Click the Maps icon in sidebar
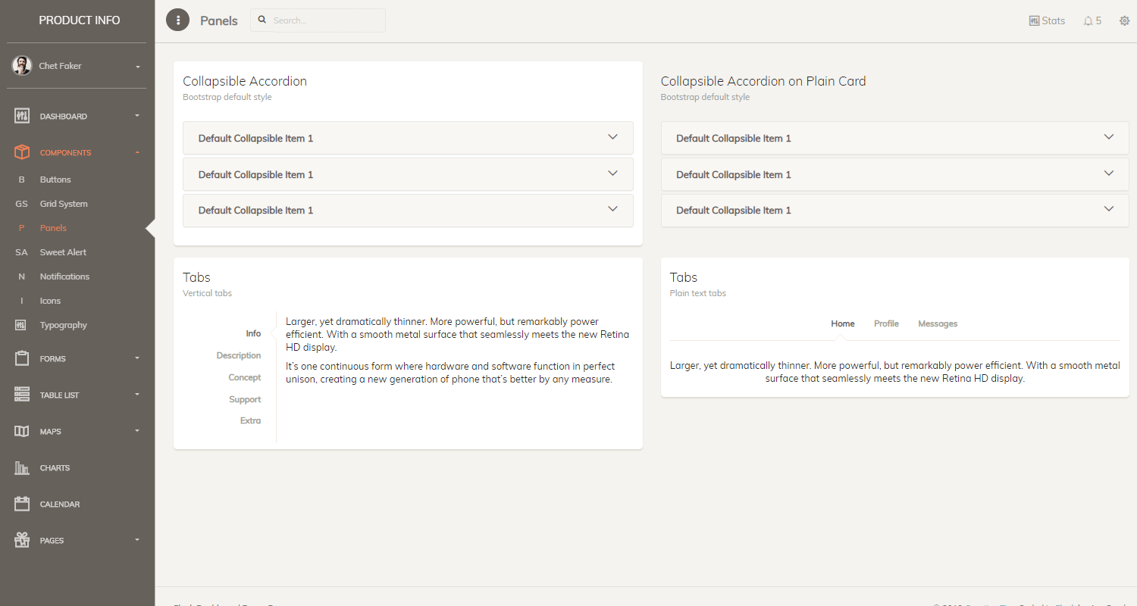 pos(22,431)
